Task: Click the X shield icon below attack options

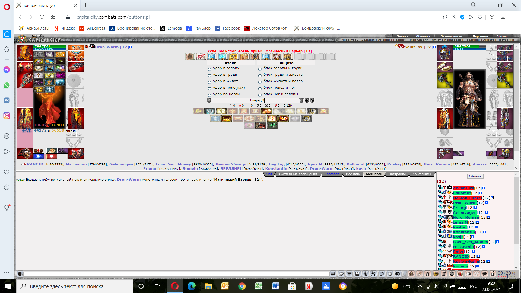Action: [209, 100]
